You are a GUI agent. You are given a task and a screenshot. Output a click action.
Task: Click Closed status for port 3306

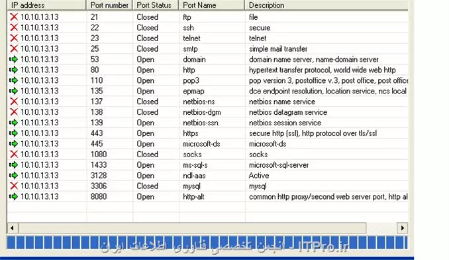[x=147, y=186]
